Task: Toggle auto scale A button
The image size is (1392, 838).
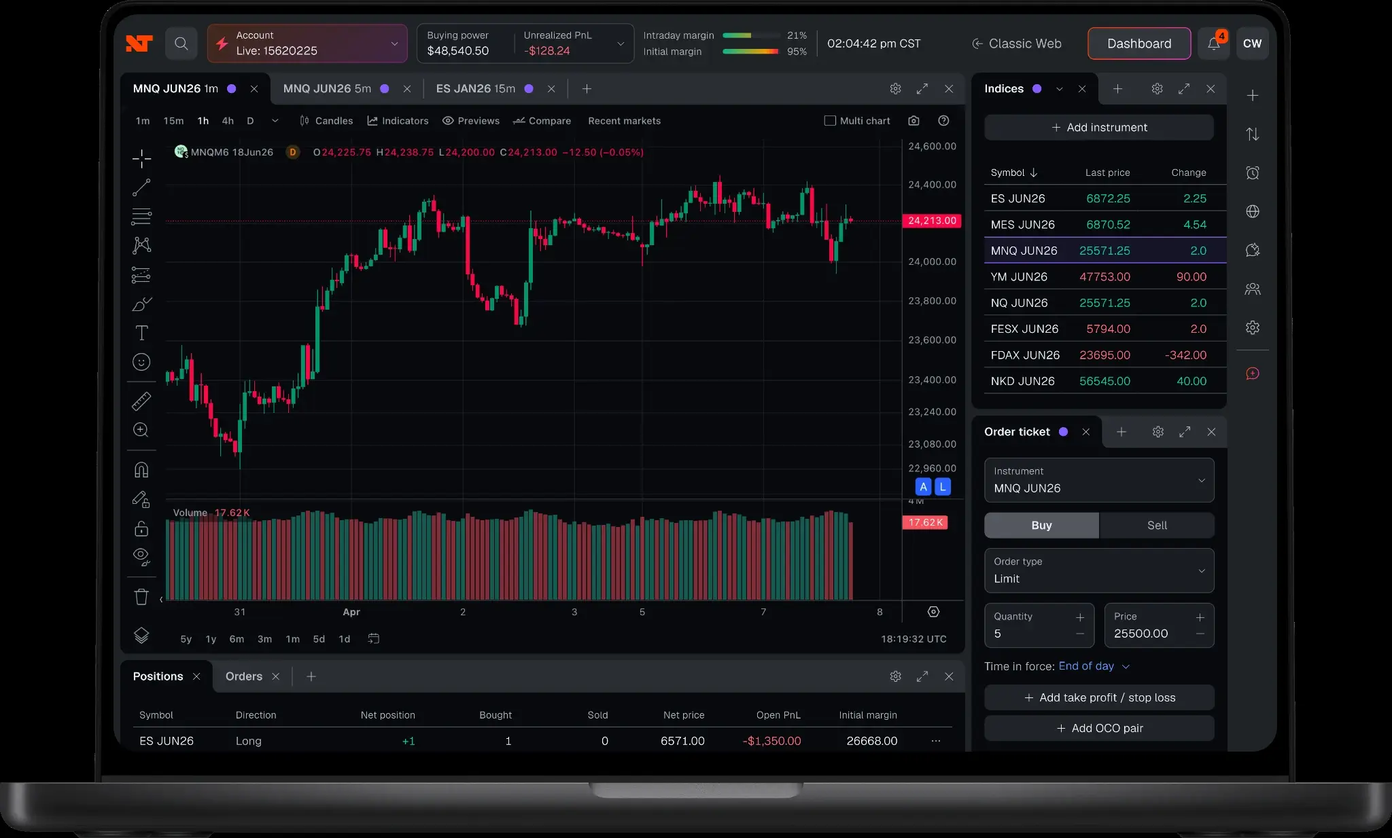Action: pos(923,487)
